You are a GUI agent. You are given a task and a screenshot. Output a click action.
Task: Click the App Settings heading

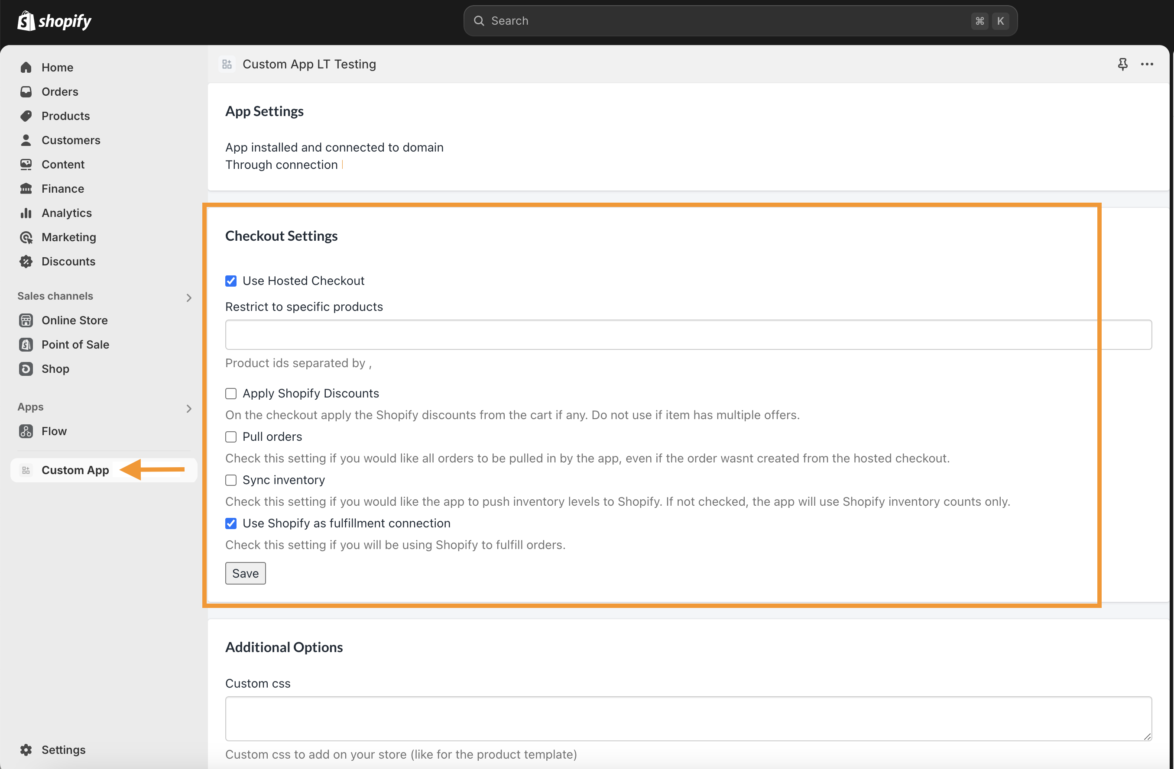(x=264, y=111)
